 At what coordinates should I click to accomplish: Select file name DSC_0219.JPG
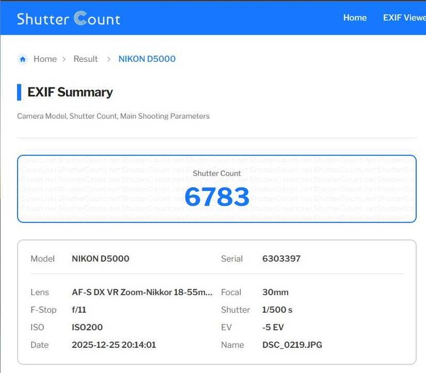(x=292, y=345)
